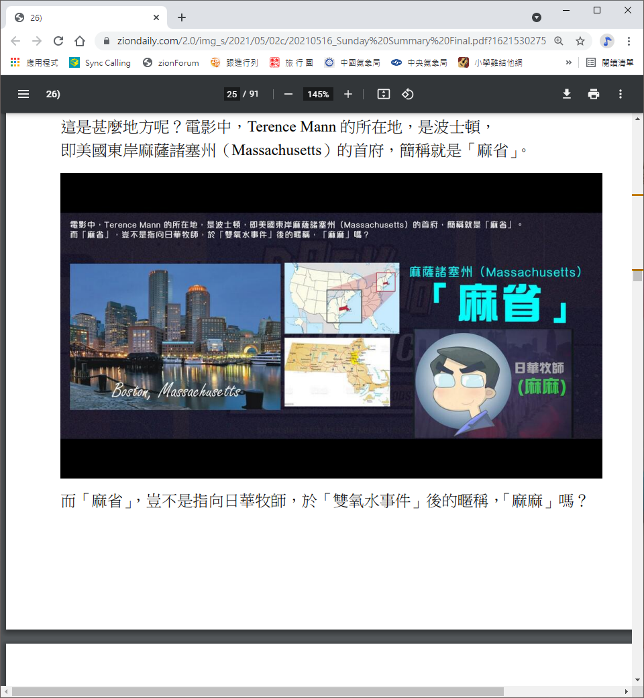Open the Sync Calling bookmark

(x=100, y=63)
